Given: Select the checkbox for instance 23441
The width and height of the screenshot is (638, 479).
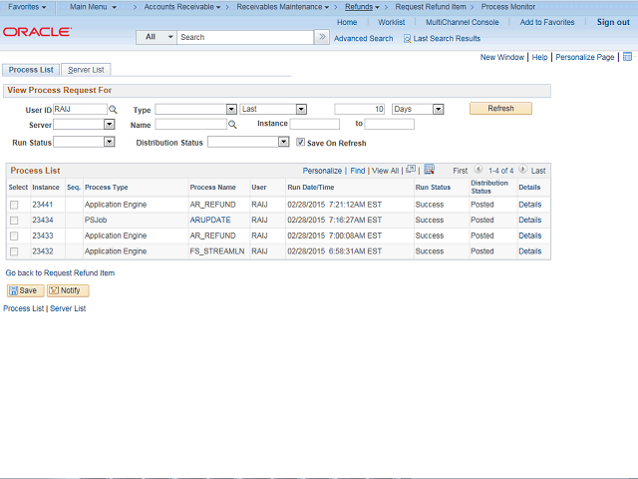Looking at the screenshot, I should [x=14, y=205].
